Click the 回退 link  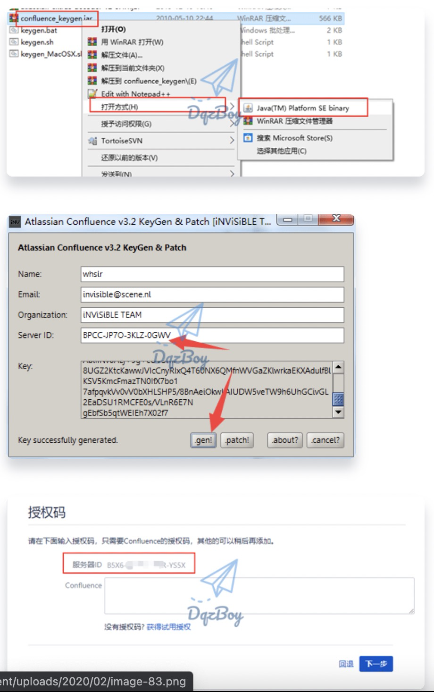(346, 664)
